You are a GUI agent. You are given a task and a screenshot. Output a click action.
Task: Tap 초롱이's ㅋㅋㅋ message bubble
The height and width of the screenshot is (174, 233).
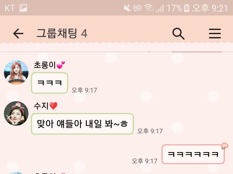point(50,83)
